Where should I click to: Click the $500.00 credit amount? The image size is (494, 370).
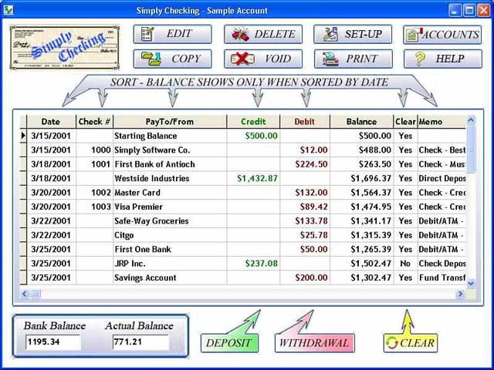262,136
